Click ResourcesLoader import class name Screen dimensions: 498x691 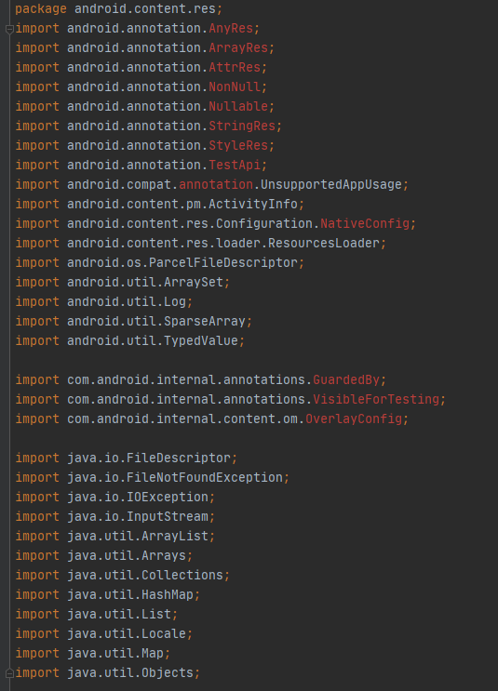[x=324, y=243]
